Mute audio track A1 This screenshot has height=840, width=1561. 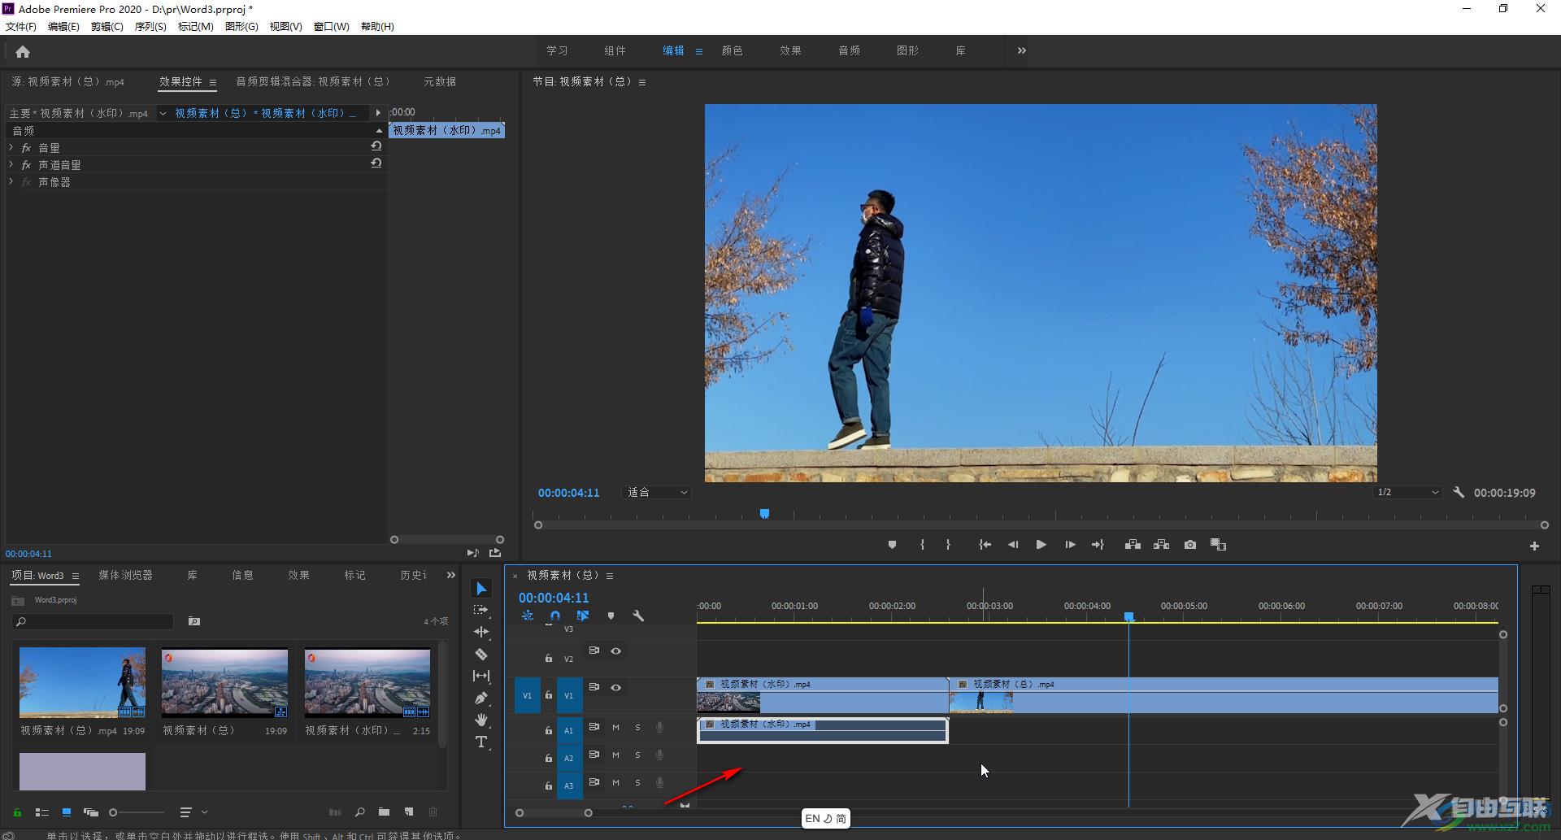pyautogui.click(x=615, y=728)
